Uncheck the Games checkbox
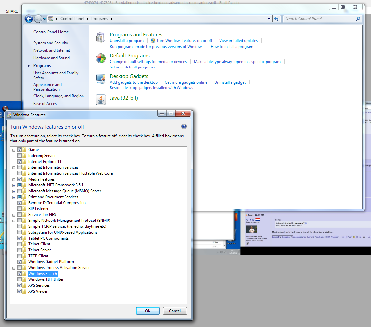The image size is (371, 327). pyautogui.click(x=19, y=150)
